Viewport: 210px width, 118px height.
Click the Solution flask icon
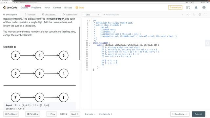pyautogui.click(x=26, y=14)
